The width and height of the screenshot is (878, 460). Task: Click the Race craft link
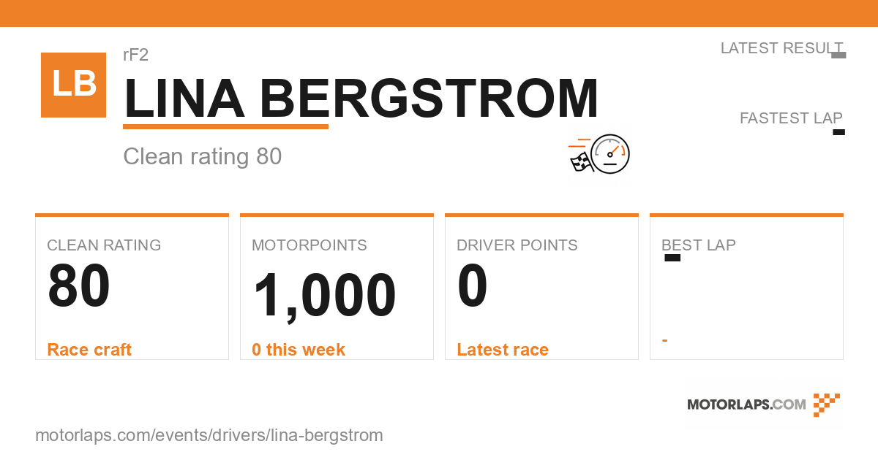[89, 350]
